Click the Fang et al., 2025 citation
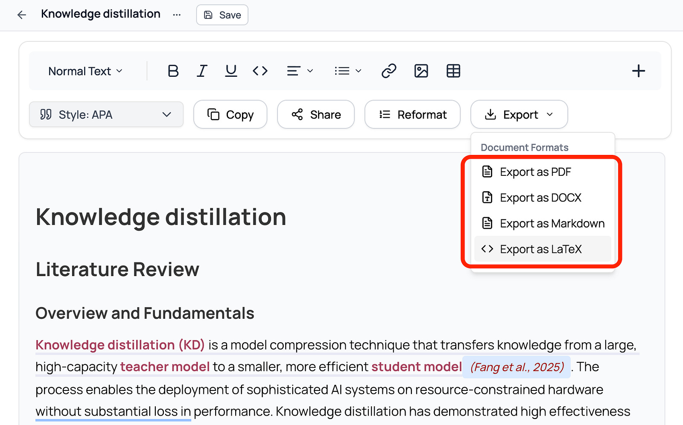The width and height of the screenshot is (683, 425). click(x=517, y=367)
